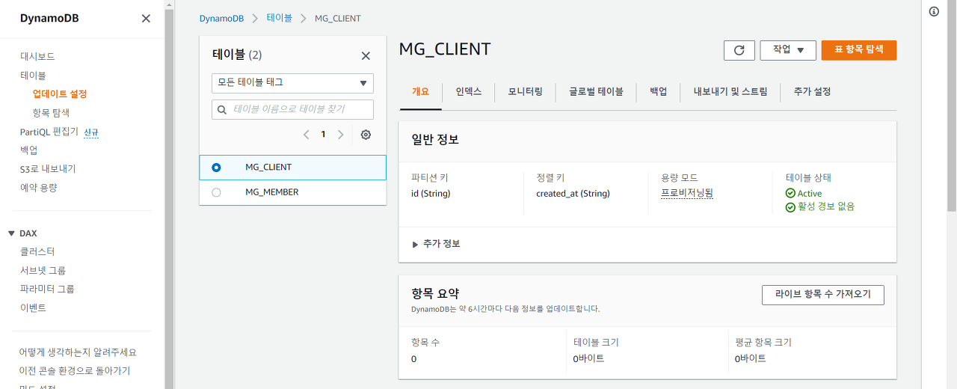Open 예약 용량 in the sidebar
This screenshot has width=957, height=389.
(x=39, y=188)
